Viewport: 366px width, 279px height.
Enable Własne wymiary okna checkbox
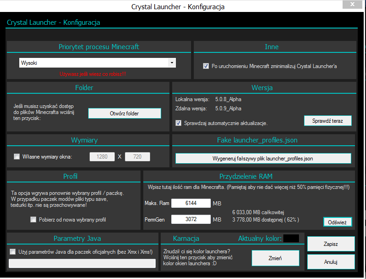[x=17, y=156]
